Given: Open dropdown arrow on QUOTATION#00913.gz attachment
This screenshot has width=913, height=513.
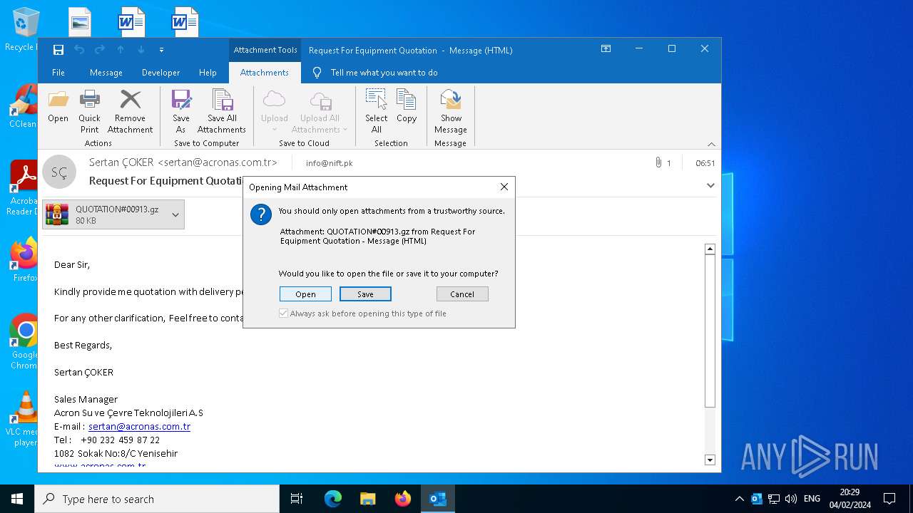Looking at the screenshot, I should tap(175, 214).
